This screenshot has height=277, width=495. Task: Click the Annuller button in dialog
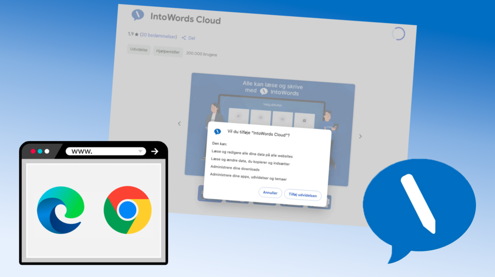tap(270, 193)
